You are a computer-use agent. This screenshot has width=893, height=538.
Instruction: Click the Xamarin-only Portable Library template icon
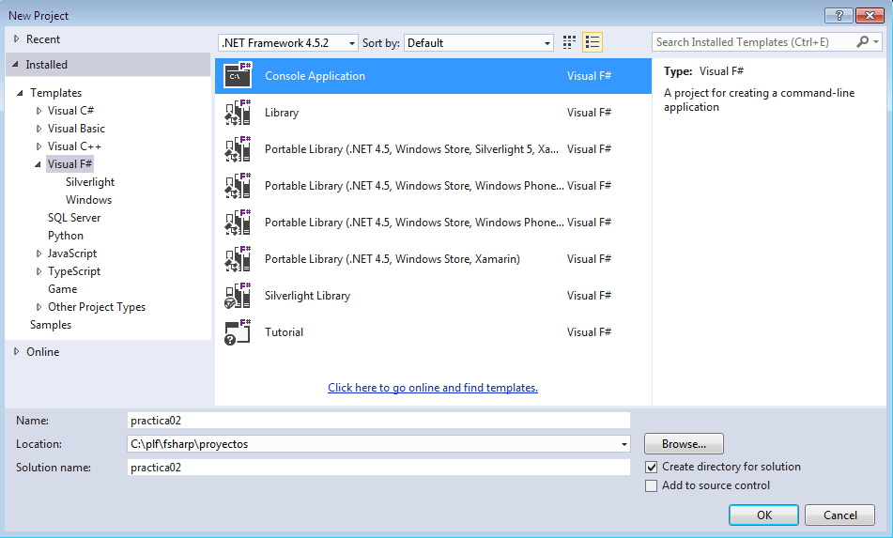tap(238, 259)
